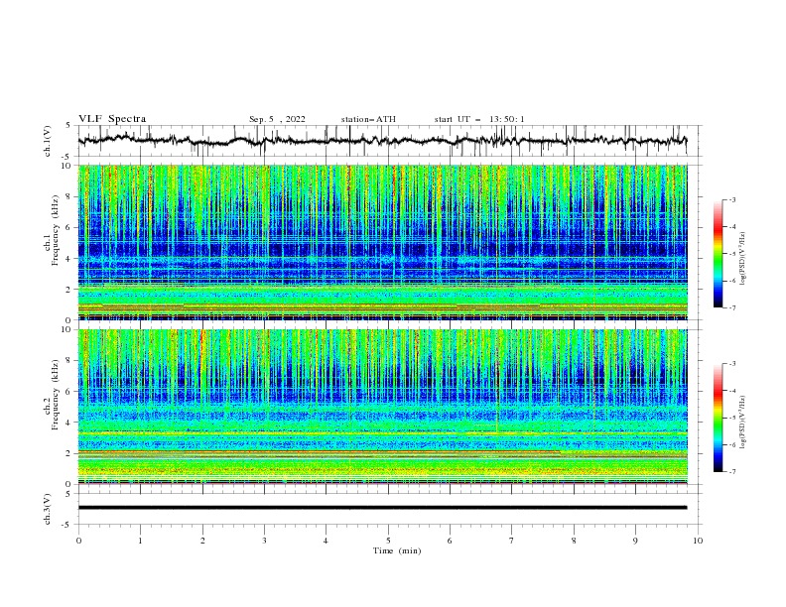Click the lower PSD color scale bar
Image resolution: width=786 pixels, height=607 pixels.
(718, 418)
